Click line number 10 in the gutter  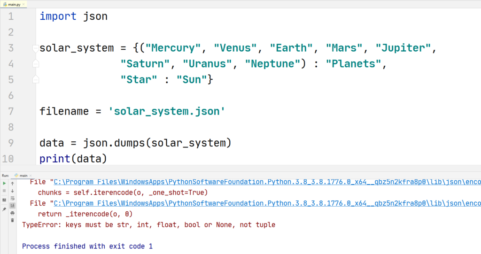click(8, 159)
